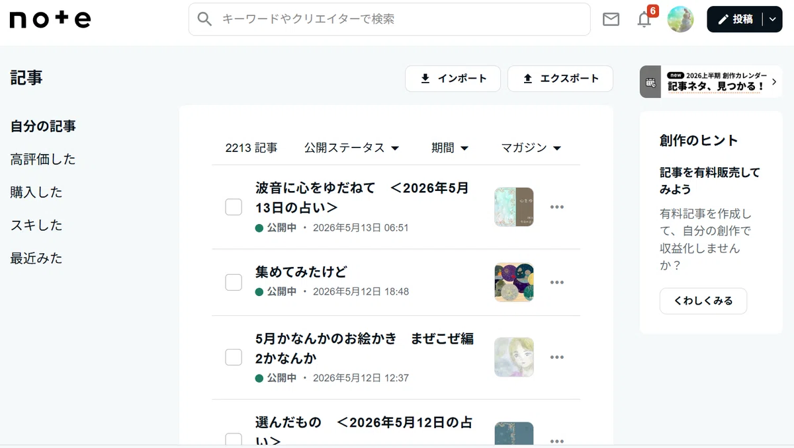Open the mail messages icon
794x448 pixels.
coord(611,20)
